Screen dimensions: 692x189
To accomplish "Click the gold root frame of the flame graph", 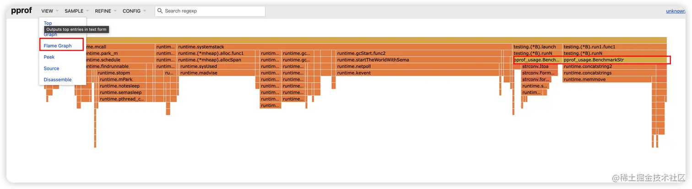I will click(376, 40).
